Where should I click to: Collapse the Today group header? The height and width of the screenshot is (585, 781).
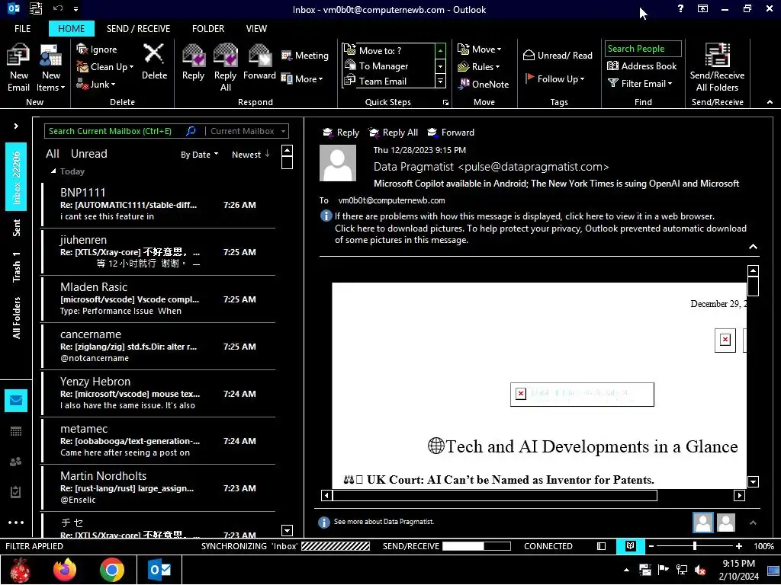pyautogui.click(x=53, y=171)
